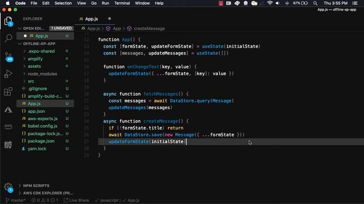Click Live Share in status bar
The height and width of the screenshot is (204, 364).
pos(76,200)
